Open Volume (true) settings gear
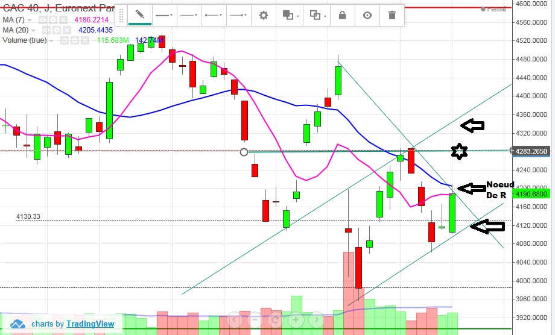Viewport: 555px width, 335px height. [x=75, y=40]
